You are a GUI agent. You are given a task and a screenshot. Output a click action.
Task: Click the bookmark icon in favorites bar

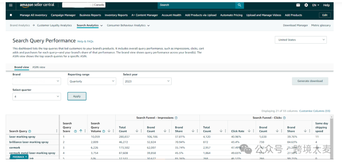point(11,15)
